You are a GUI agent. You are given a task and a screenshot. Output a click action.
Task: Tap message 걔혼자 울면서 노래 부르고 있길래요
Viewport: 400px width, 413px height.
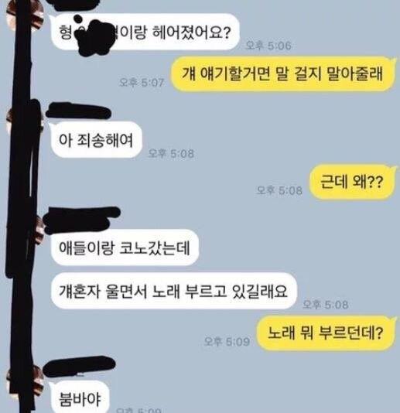tap(174, 291)
